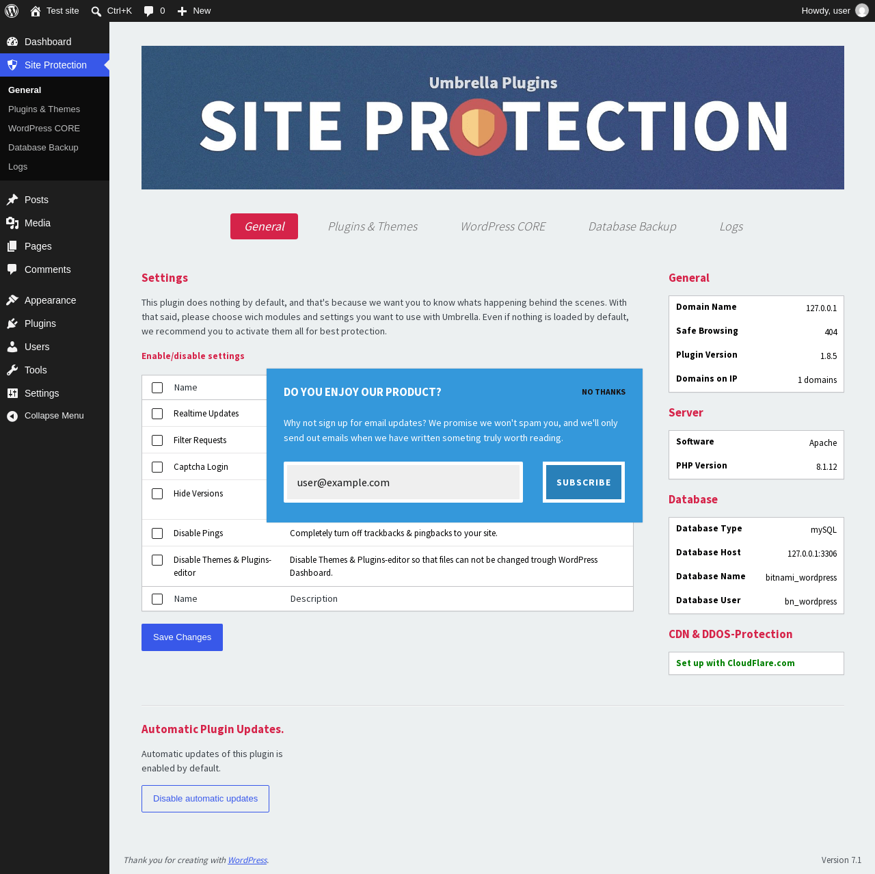Image resolution: width=875 pixels, height=874 pixels.
Task: Toggle the select-all checkbox in table header
Action: [x=157, y=388]
